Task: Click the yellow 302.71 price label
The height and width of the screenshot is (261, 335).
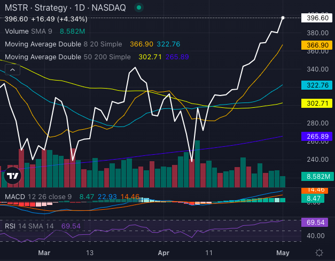Action: point(317,104)
